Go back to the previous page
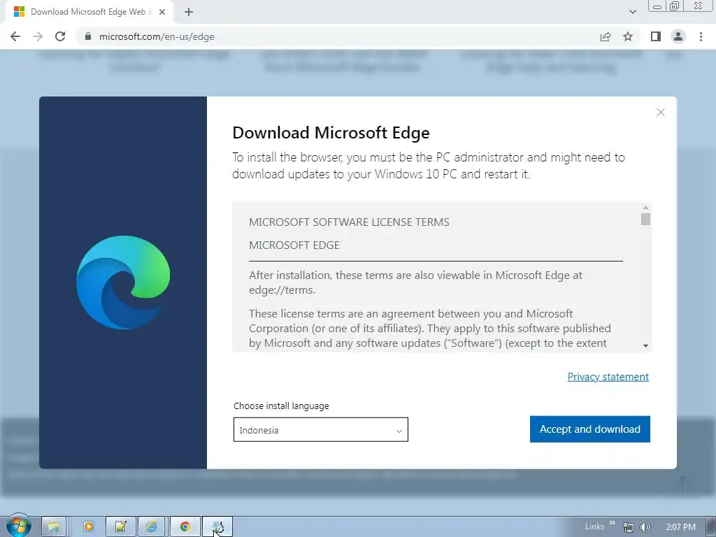Screen dimensions: 716x537 (x=15, y=36)
